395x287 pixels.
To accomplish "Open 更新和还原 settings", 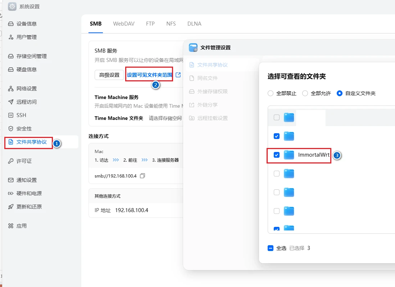I will (27, 207).
